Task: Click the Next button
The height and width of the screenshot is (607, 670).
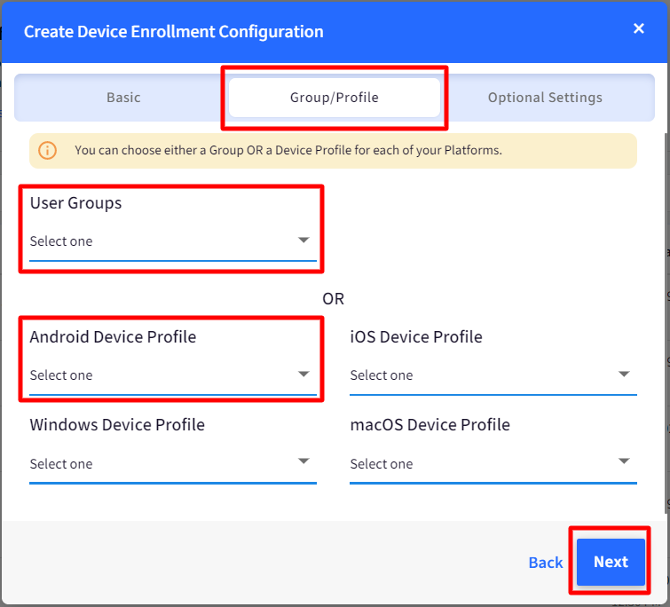Action: (x=611, y=562)
